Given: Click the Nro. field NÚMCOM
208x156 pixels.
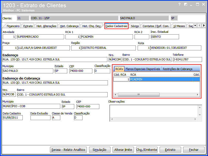Looking at the screenshot, I should pyautogui.click(x=115, y=59).
